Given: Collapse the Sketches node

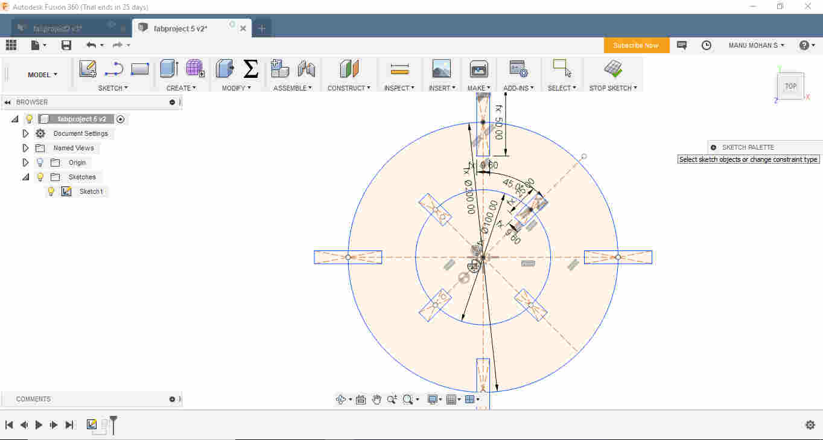Looking at the screenshot, I should tap(25, 177).
